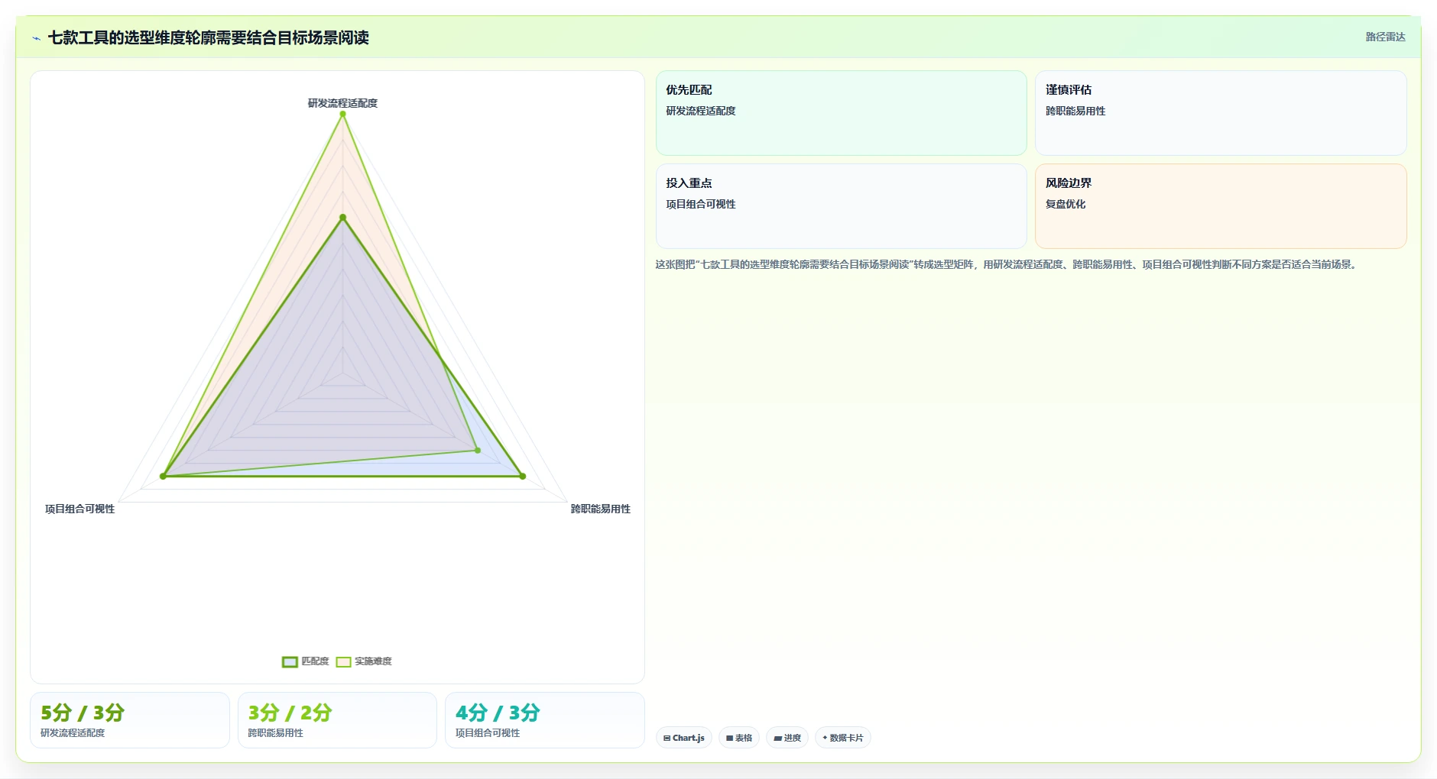
Task: Click the 实施难度 point on 跨职能易用性 axis
Action: 478,451
